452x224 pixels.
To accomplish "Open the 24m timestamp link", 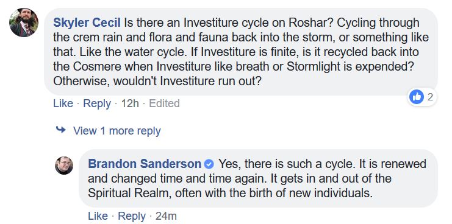I will click(x=166, y=216).
